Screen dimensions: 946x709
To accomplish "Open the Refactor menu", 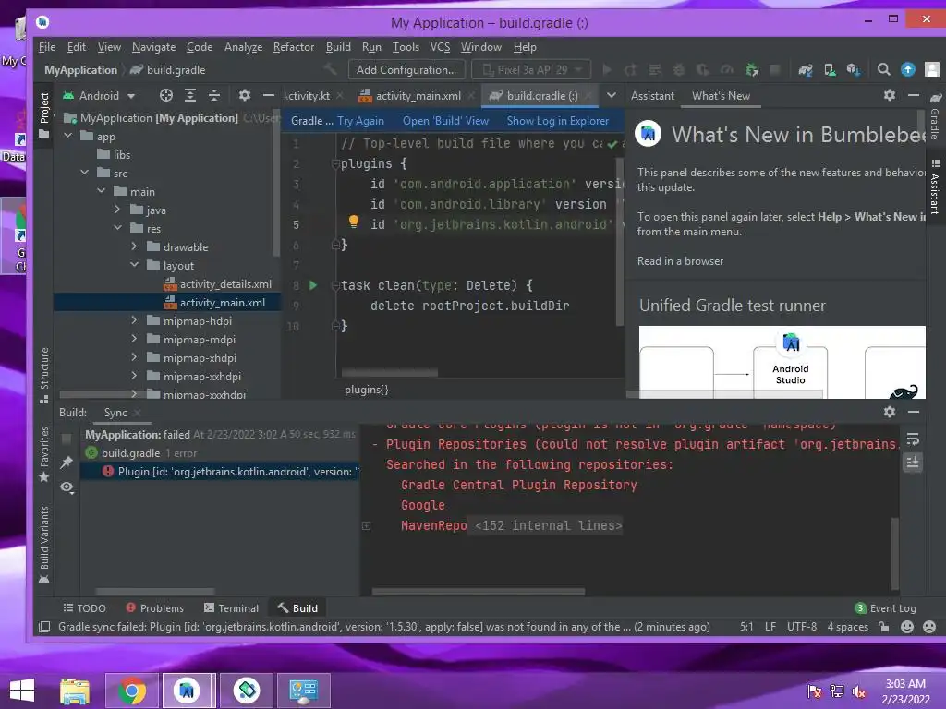I will pyautogui.click(x=294, y=47).
